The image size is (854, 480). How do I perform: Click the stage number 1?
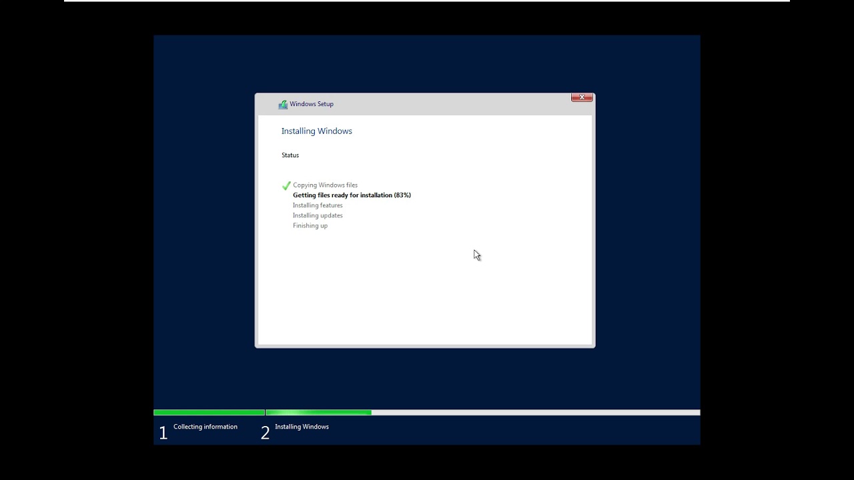click(x=163, y=433)
